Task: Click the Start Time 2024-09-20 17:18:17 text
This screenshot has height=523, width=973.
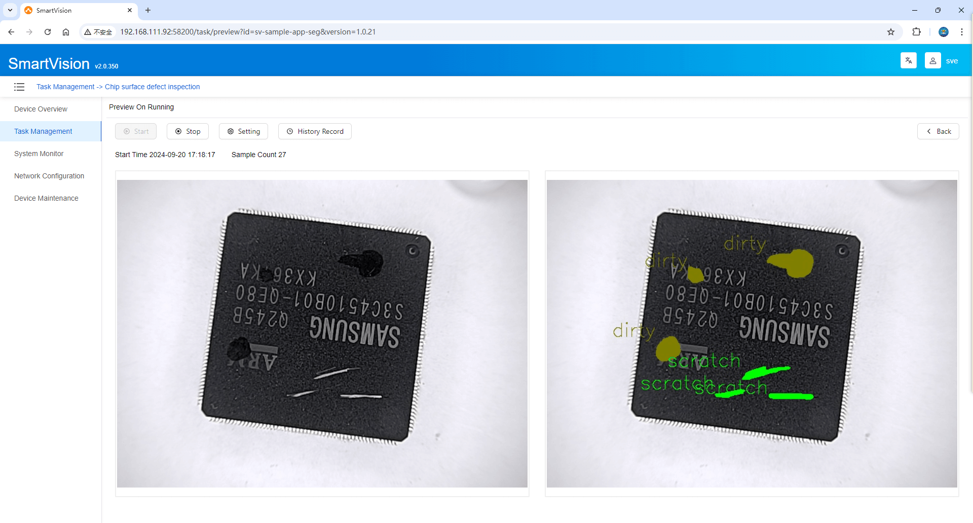Action: [x=165, y=155]
